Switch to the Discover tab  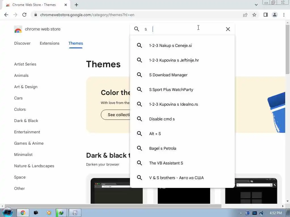(x=22, y=43)
